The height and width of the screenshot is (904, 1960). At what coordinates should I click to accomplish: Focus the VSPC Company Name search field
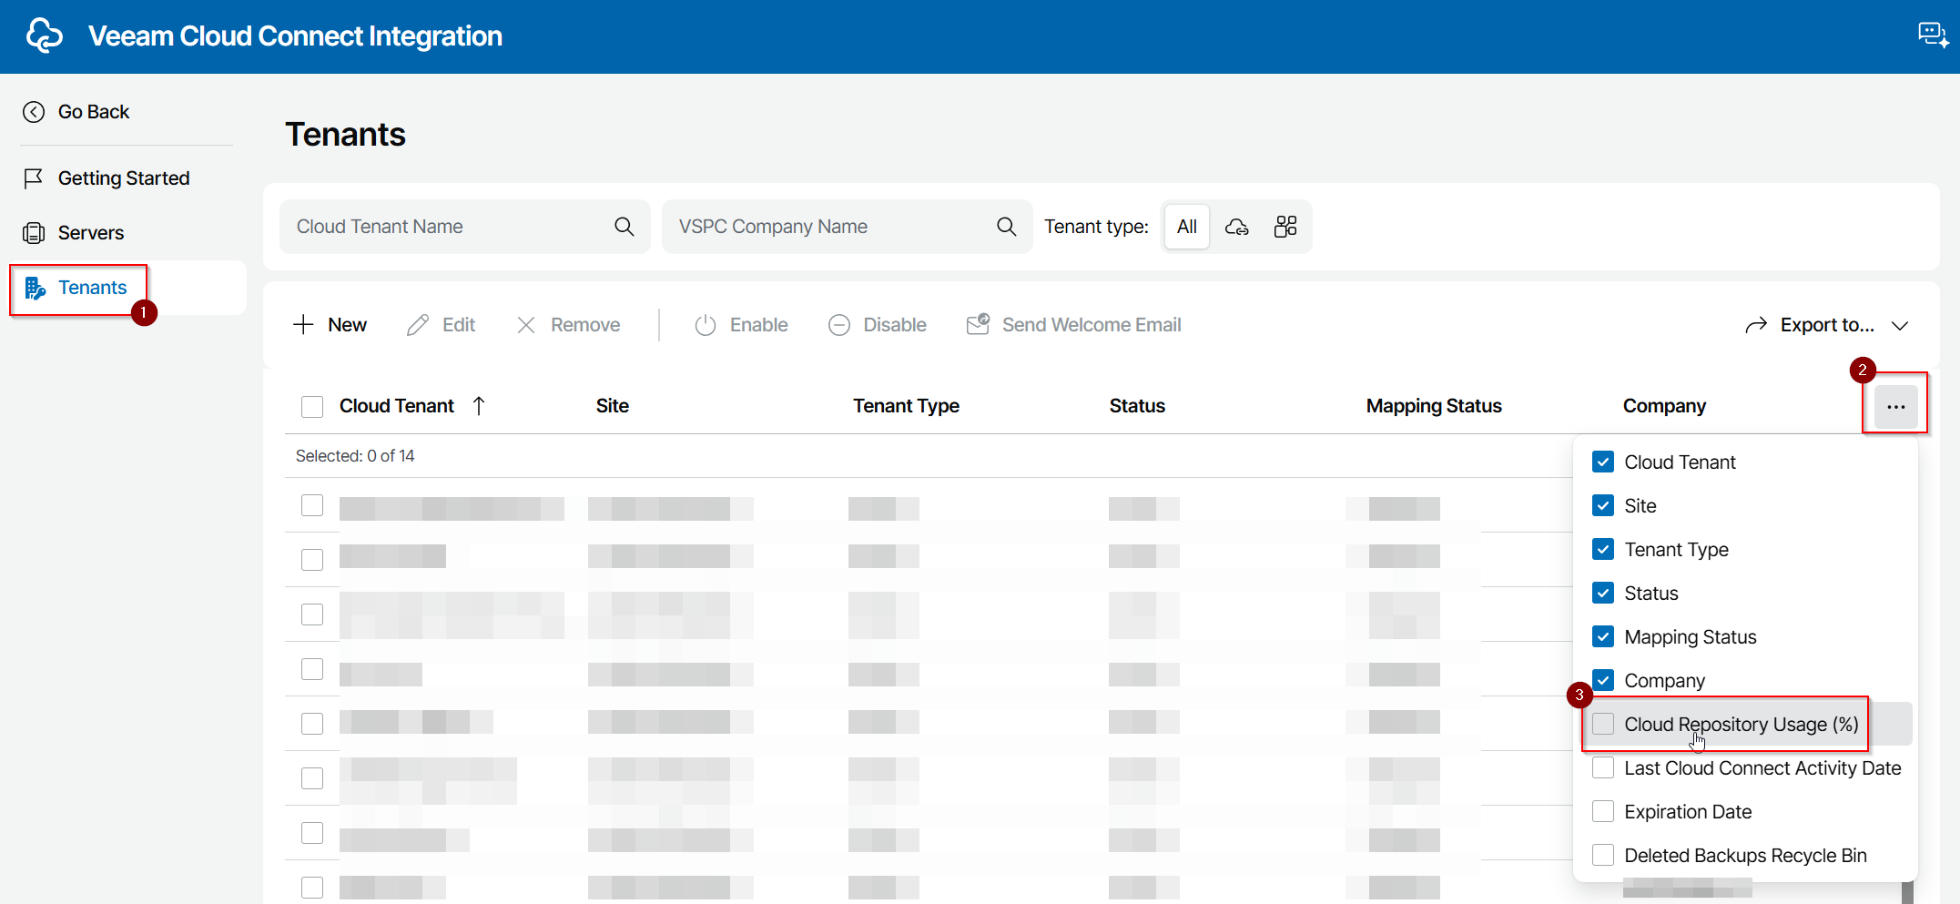(x=848, y=227)
